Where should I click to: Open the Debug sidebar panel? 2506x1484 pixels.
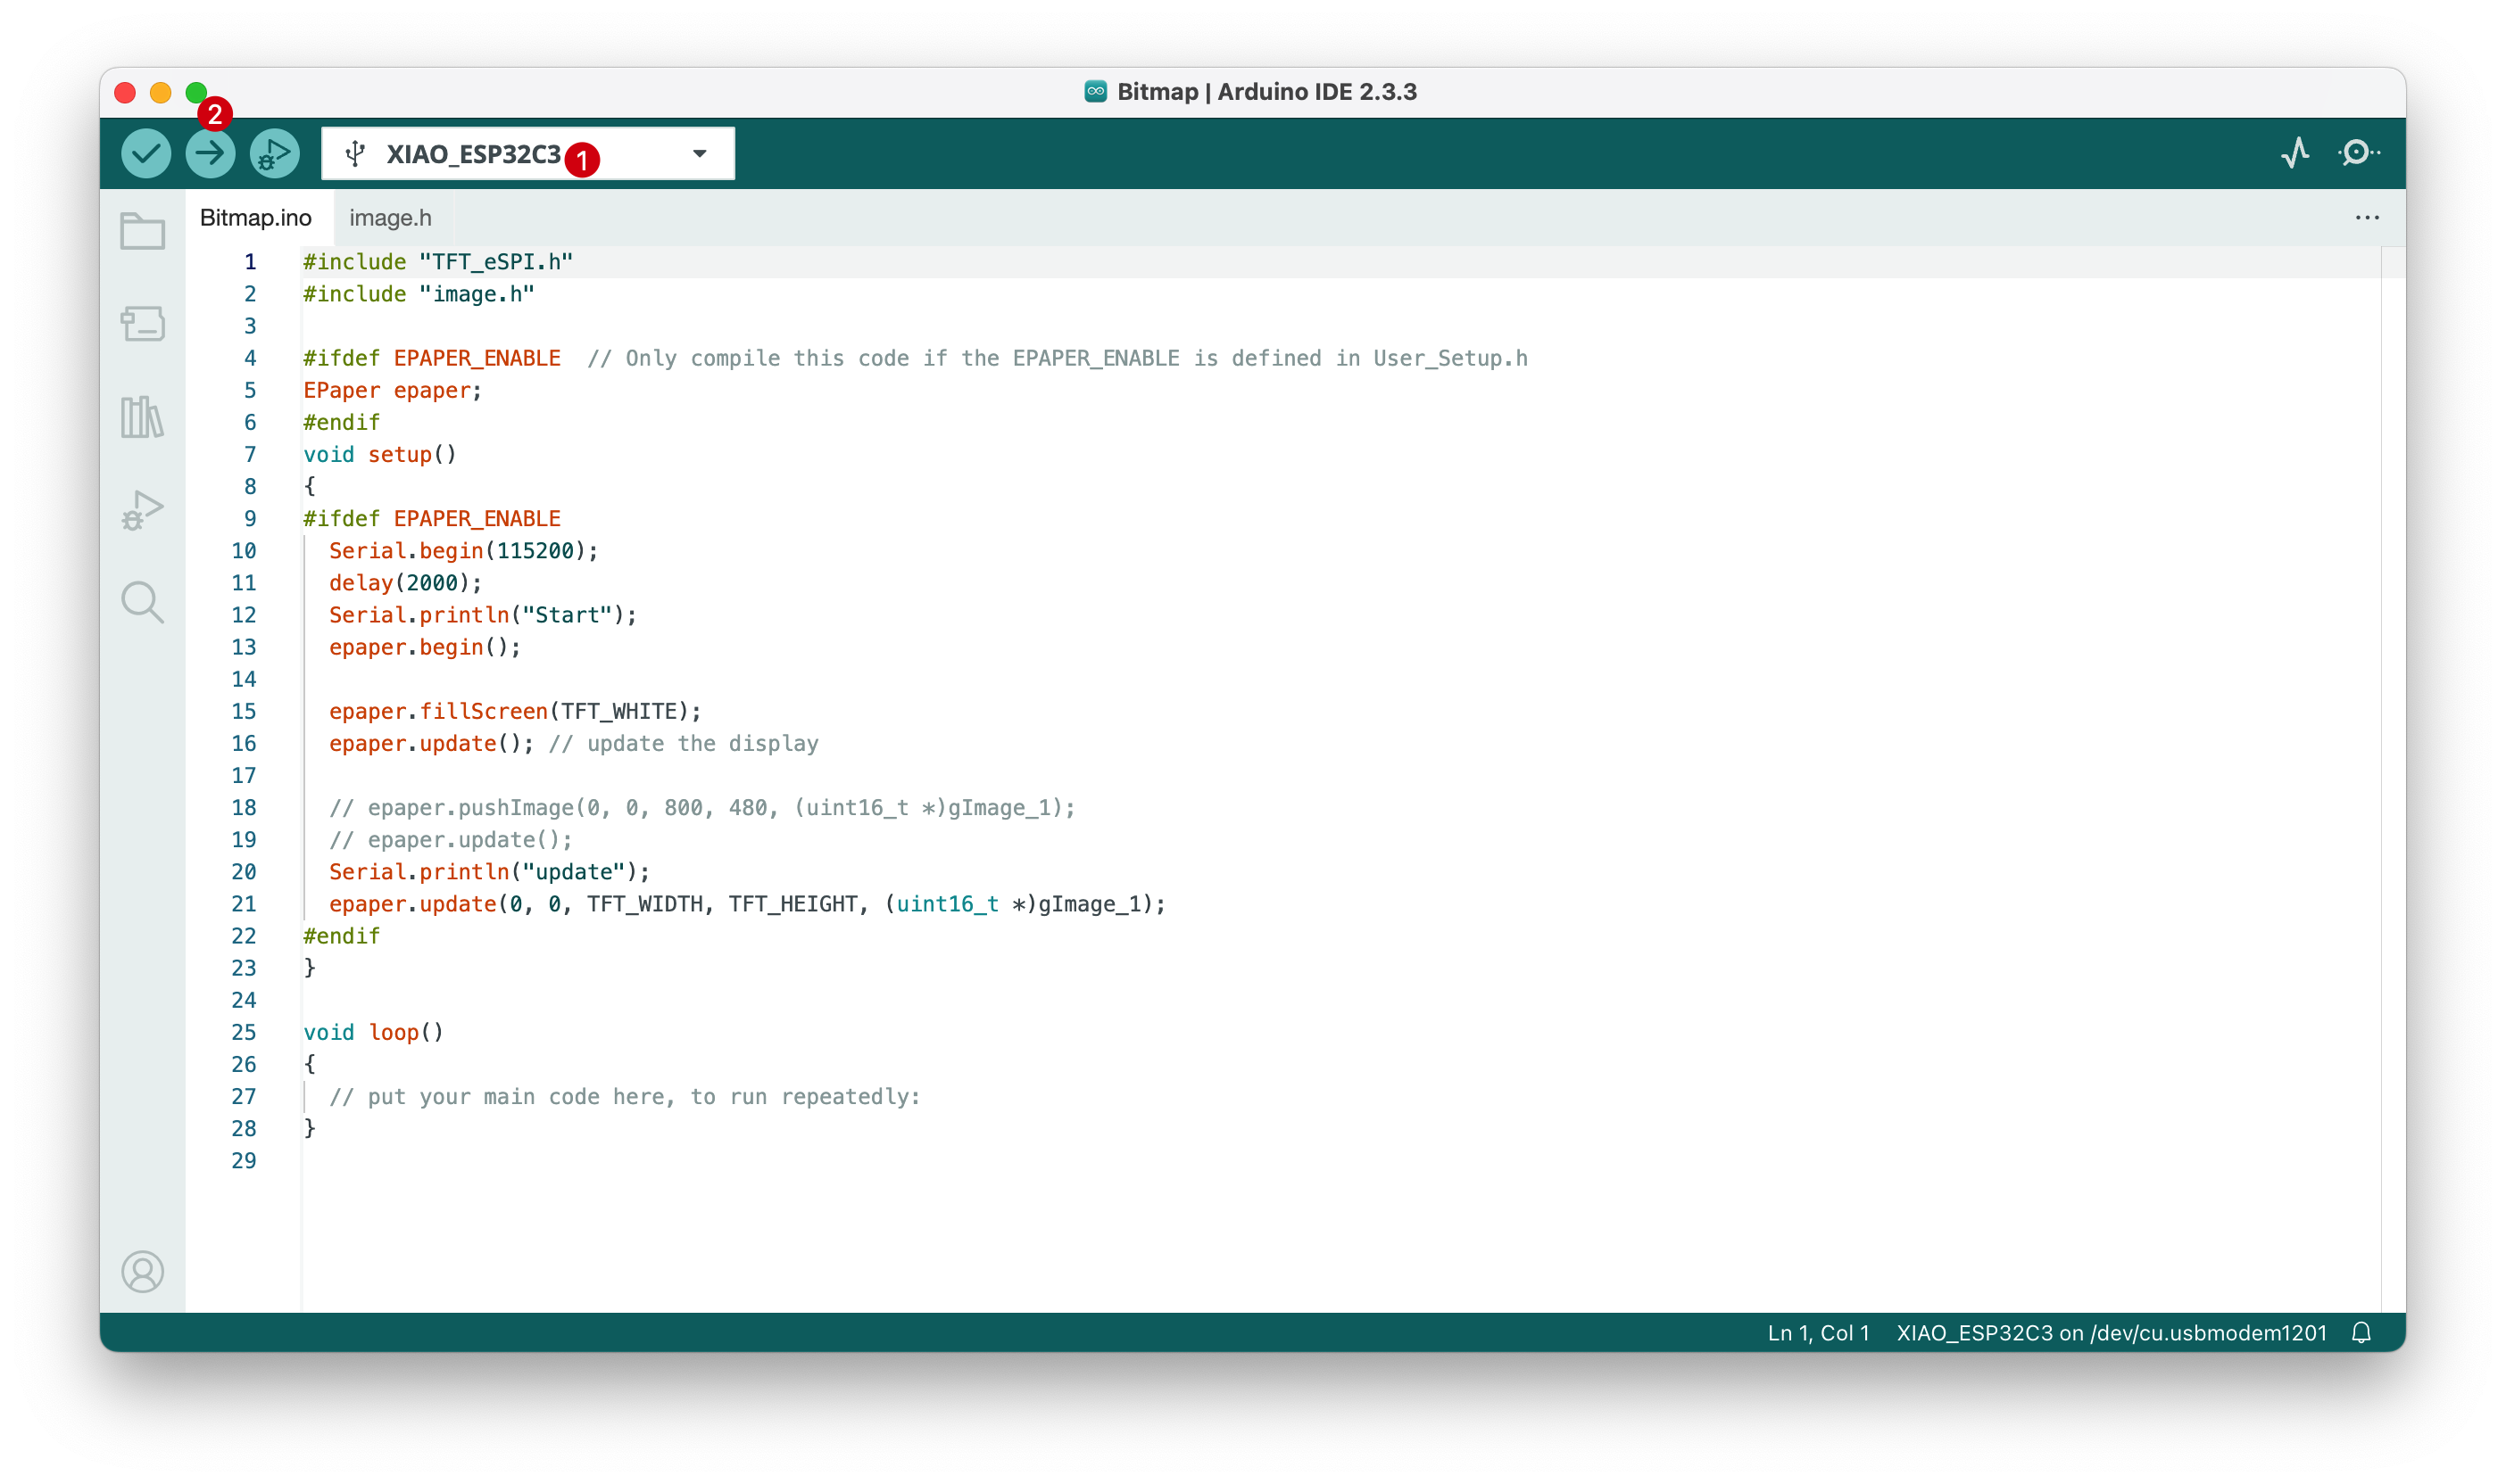[143, 510]
